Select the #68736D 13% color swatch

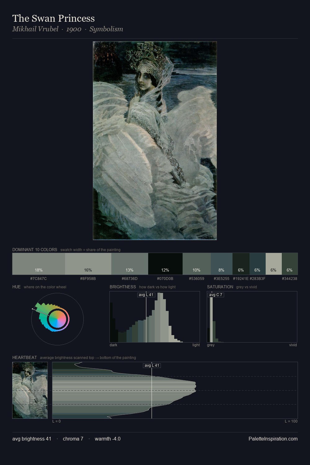coord(130,264)
